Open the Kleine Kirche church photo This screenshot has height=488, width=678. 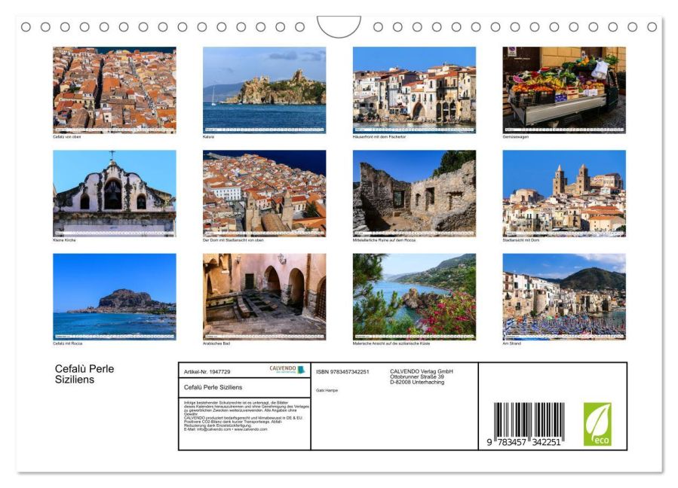point(114,193)
